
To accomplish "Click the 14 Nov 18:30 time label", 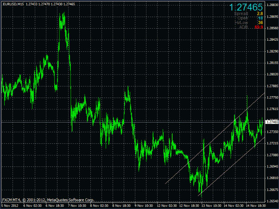I will [x=256, y=206].
